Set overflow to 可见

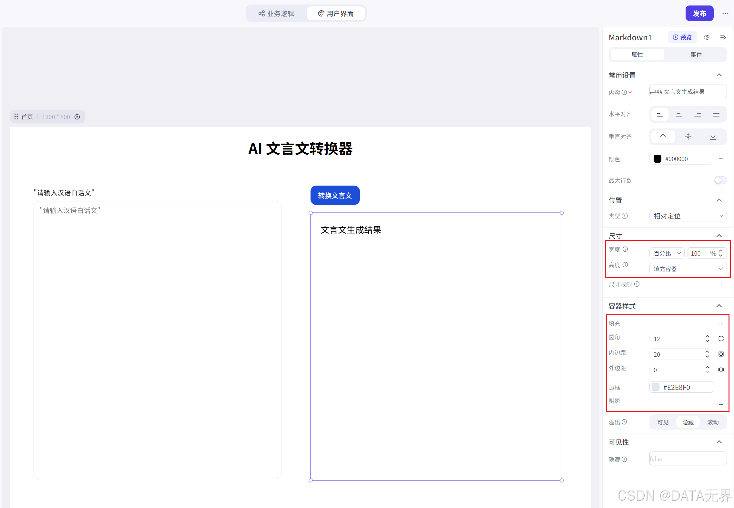coord(663,422)
